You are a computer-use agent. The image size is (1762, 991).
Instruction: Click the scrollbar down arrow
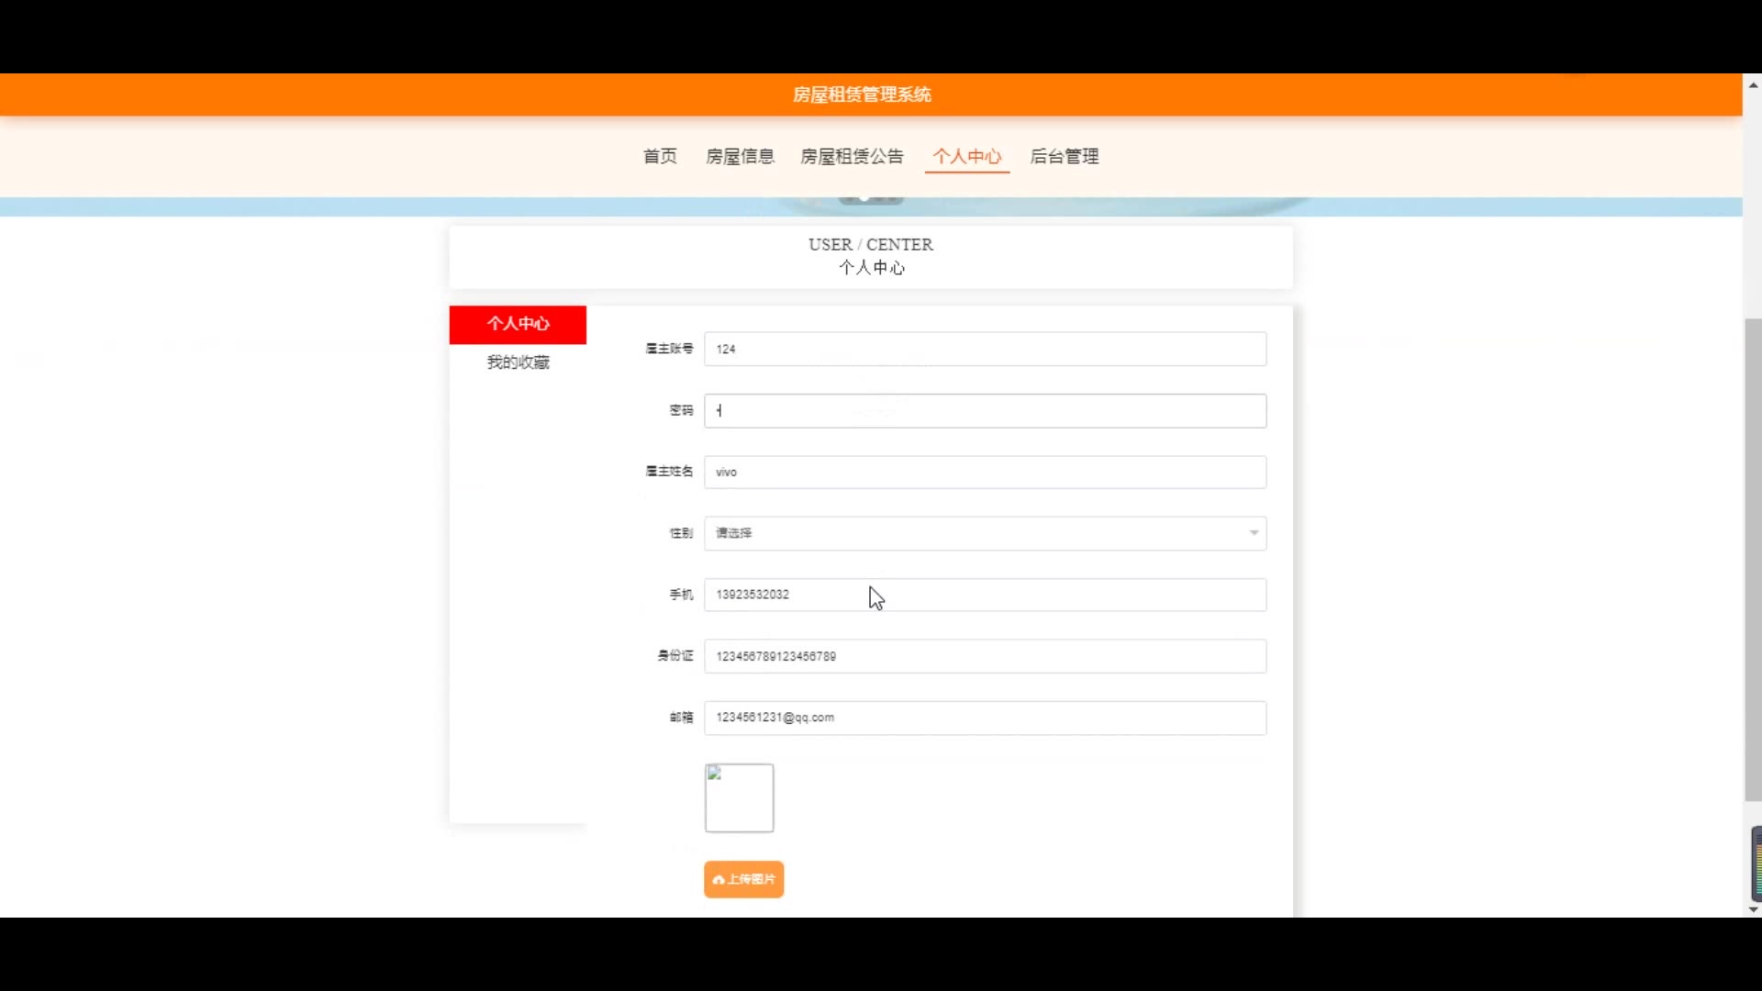tap(1752, 909)
